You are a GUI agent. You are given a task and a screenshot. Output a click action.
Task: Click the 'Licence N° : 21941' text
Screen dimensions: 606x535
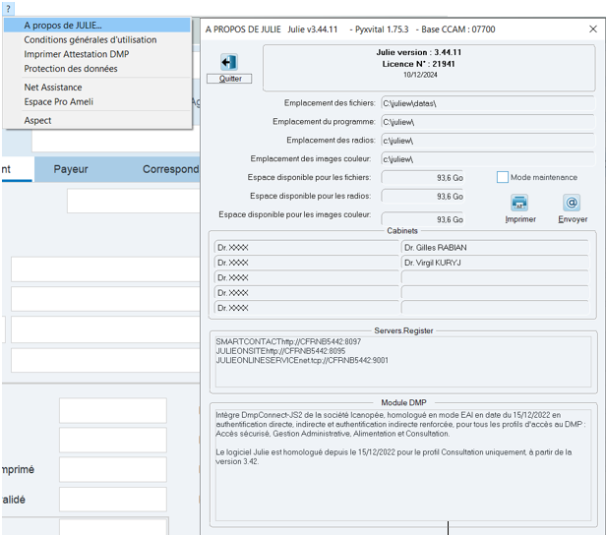tap(418, 64)
